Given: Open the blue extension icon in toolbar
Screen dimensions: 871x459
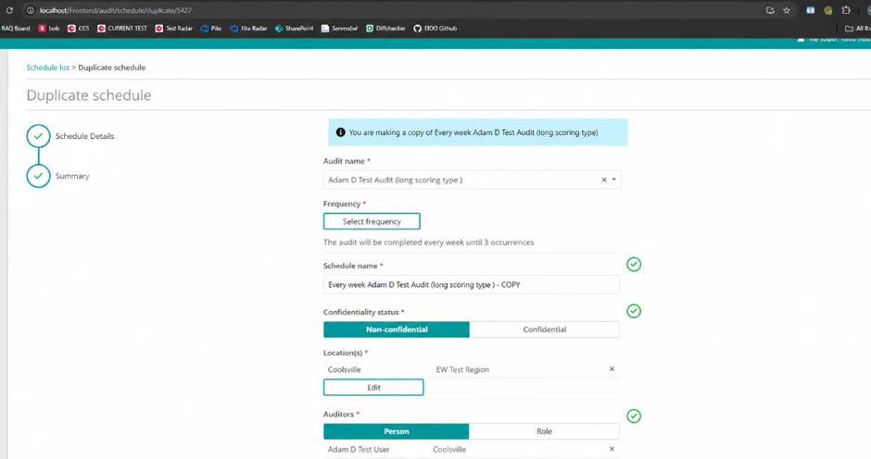Looking at the screenshot, I should tap(811, 10).
